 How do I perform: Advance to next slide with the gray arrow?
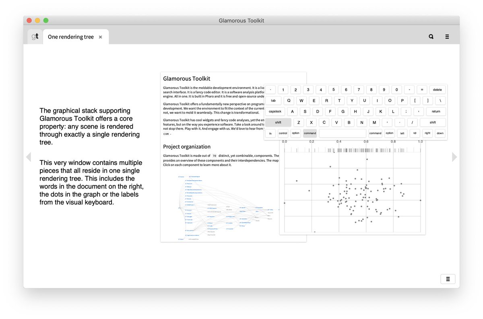[x=454, y=157]
